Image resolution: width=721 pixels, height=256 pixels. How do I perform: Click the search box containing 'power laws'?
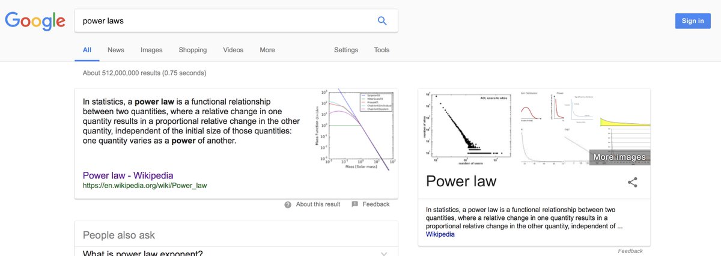click(x=236, y=20)
